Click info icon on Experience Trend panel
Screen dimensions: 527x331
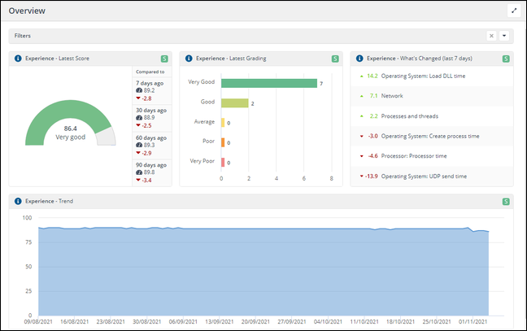18,201
